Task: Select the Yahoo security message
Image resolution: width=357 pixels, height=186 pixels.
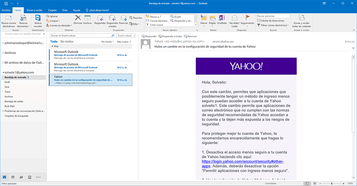Action: point(91,80)
